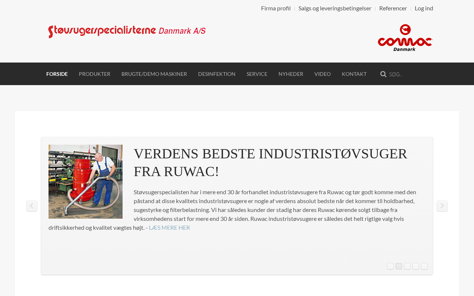Open Salgs og leveringsbetingelser link

335,8
